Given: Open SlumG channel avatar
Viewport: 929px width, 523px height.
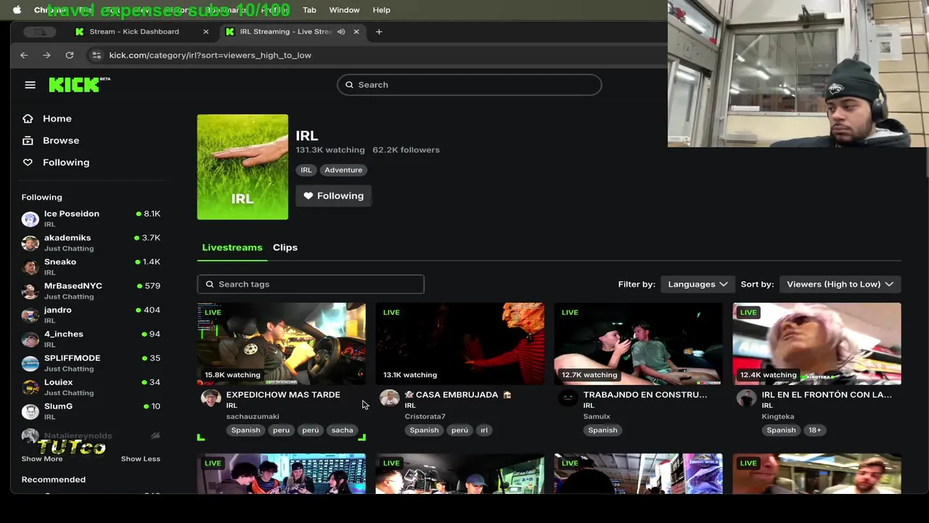Looking at the screenshot, I should (30, 411).
